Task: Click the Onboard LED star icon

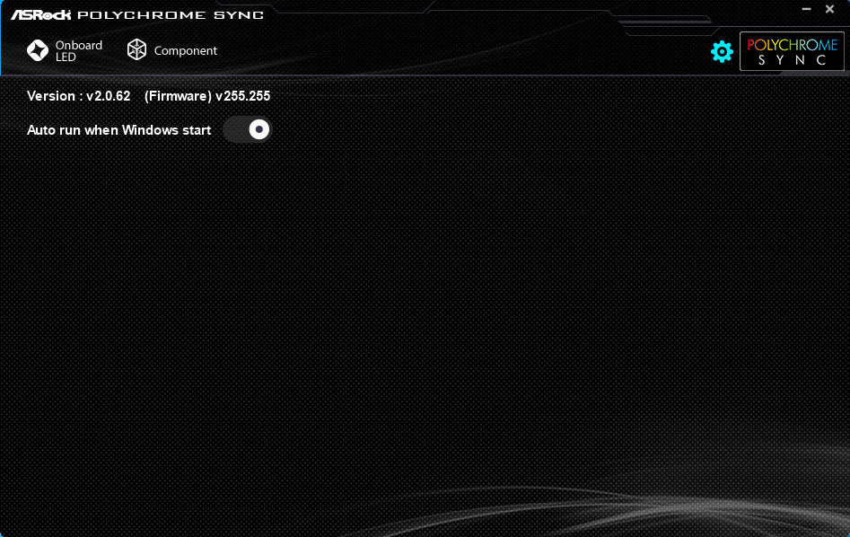Action: click(38, 50)
